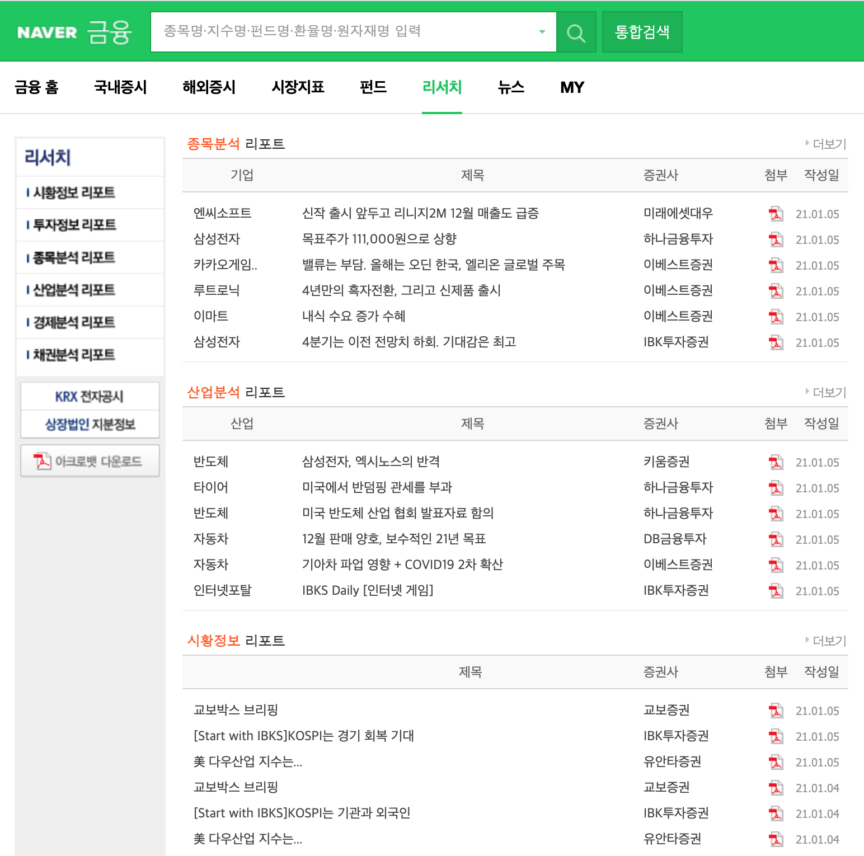The image size is (864, 856).
Task: Click the 인터넷포탈 industry cell
Action: (222, 590)
